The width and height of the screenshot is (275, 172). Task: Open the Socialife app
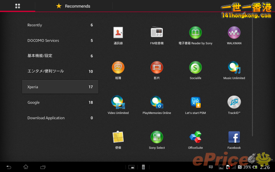point(196,68)
